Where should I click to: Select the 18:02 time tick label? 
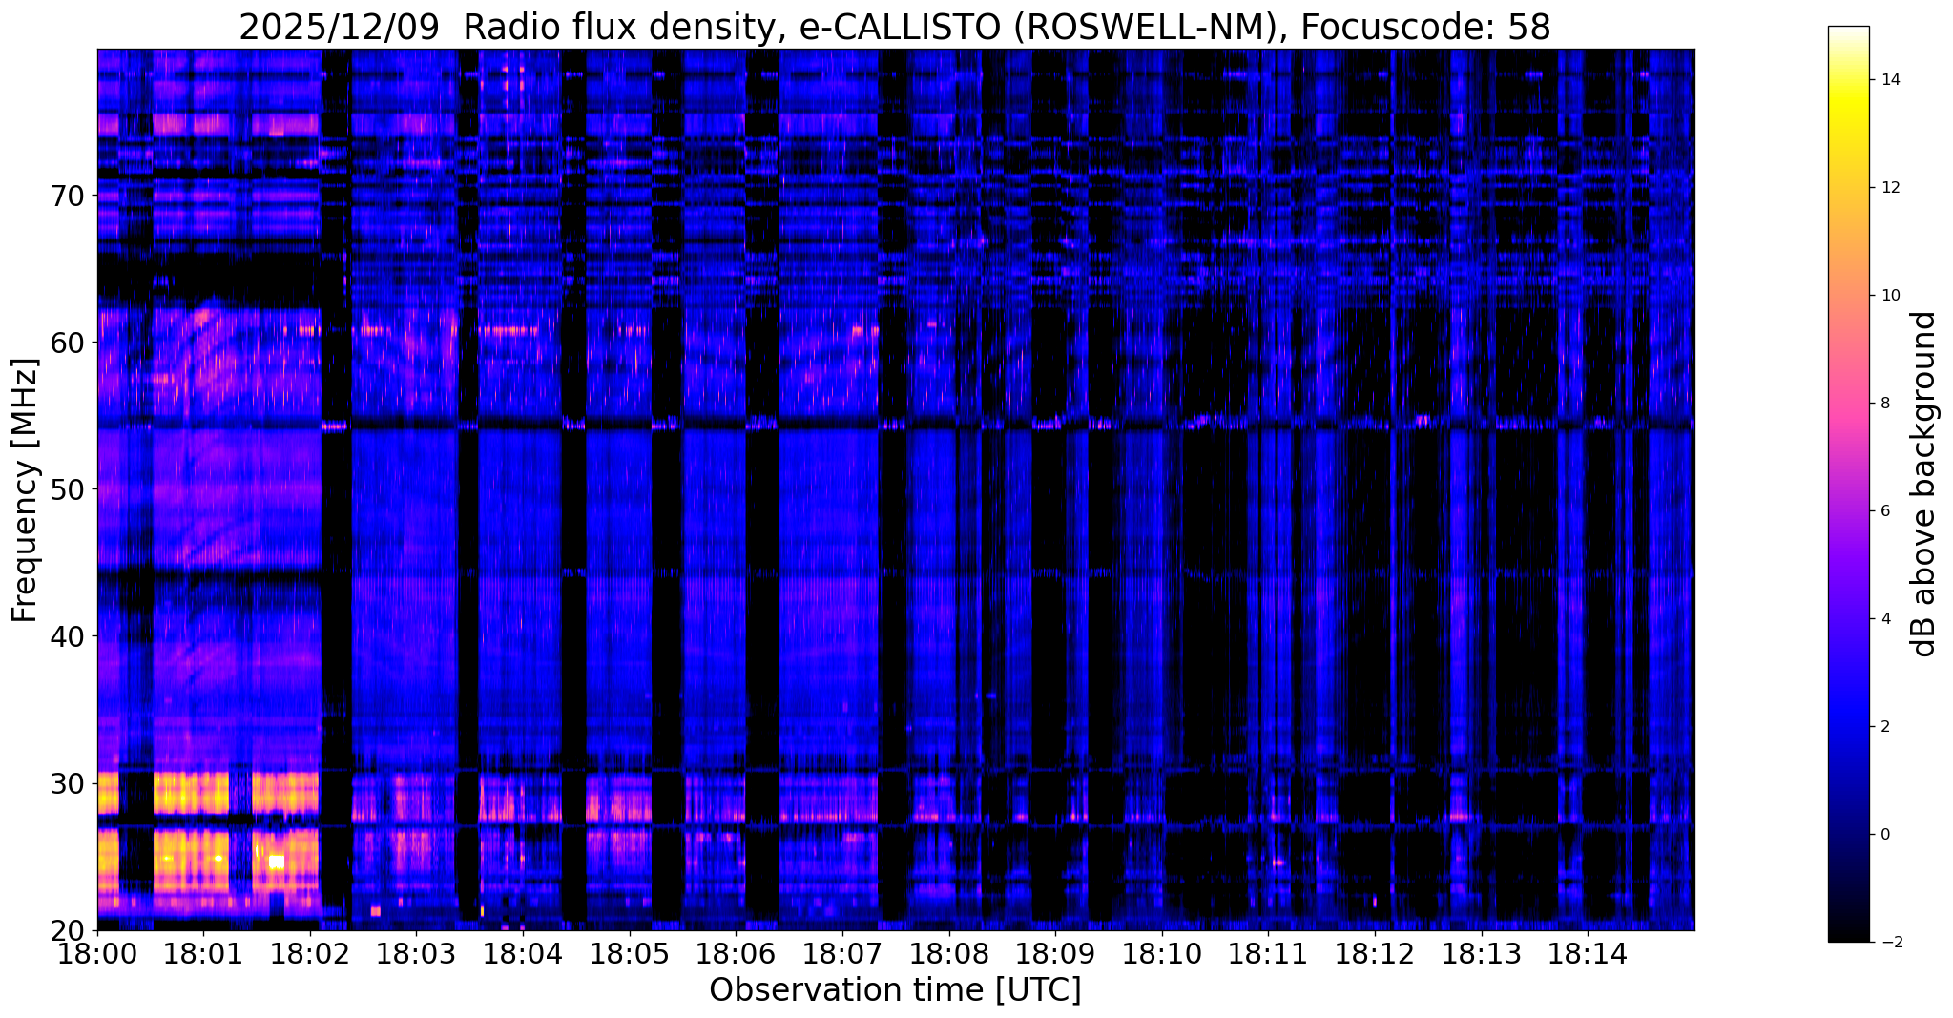coord(310,952)
